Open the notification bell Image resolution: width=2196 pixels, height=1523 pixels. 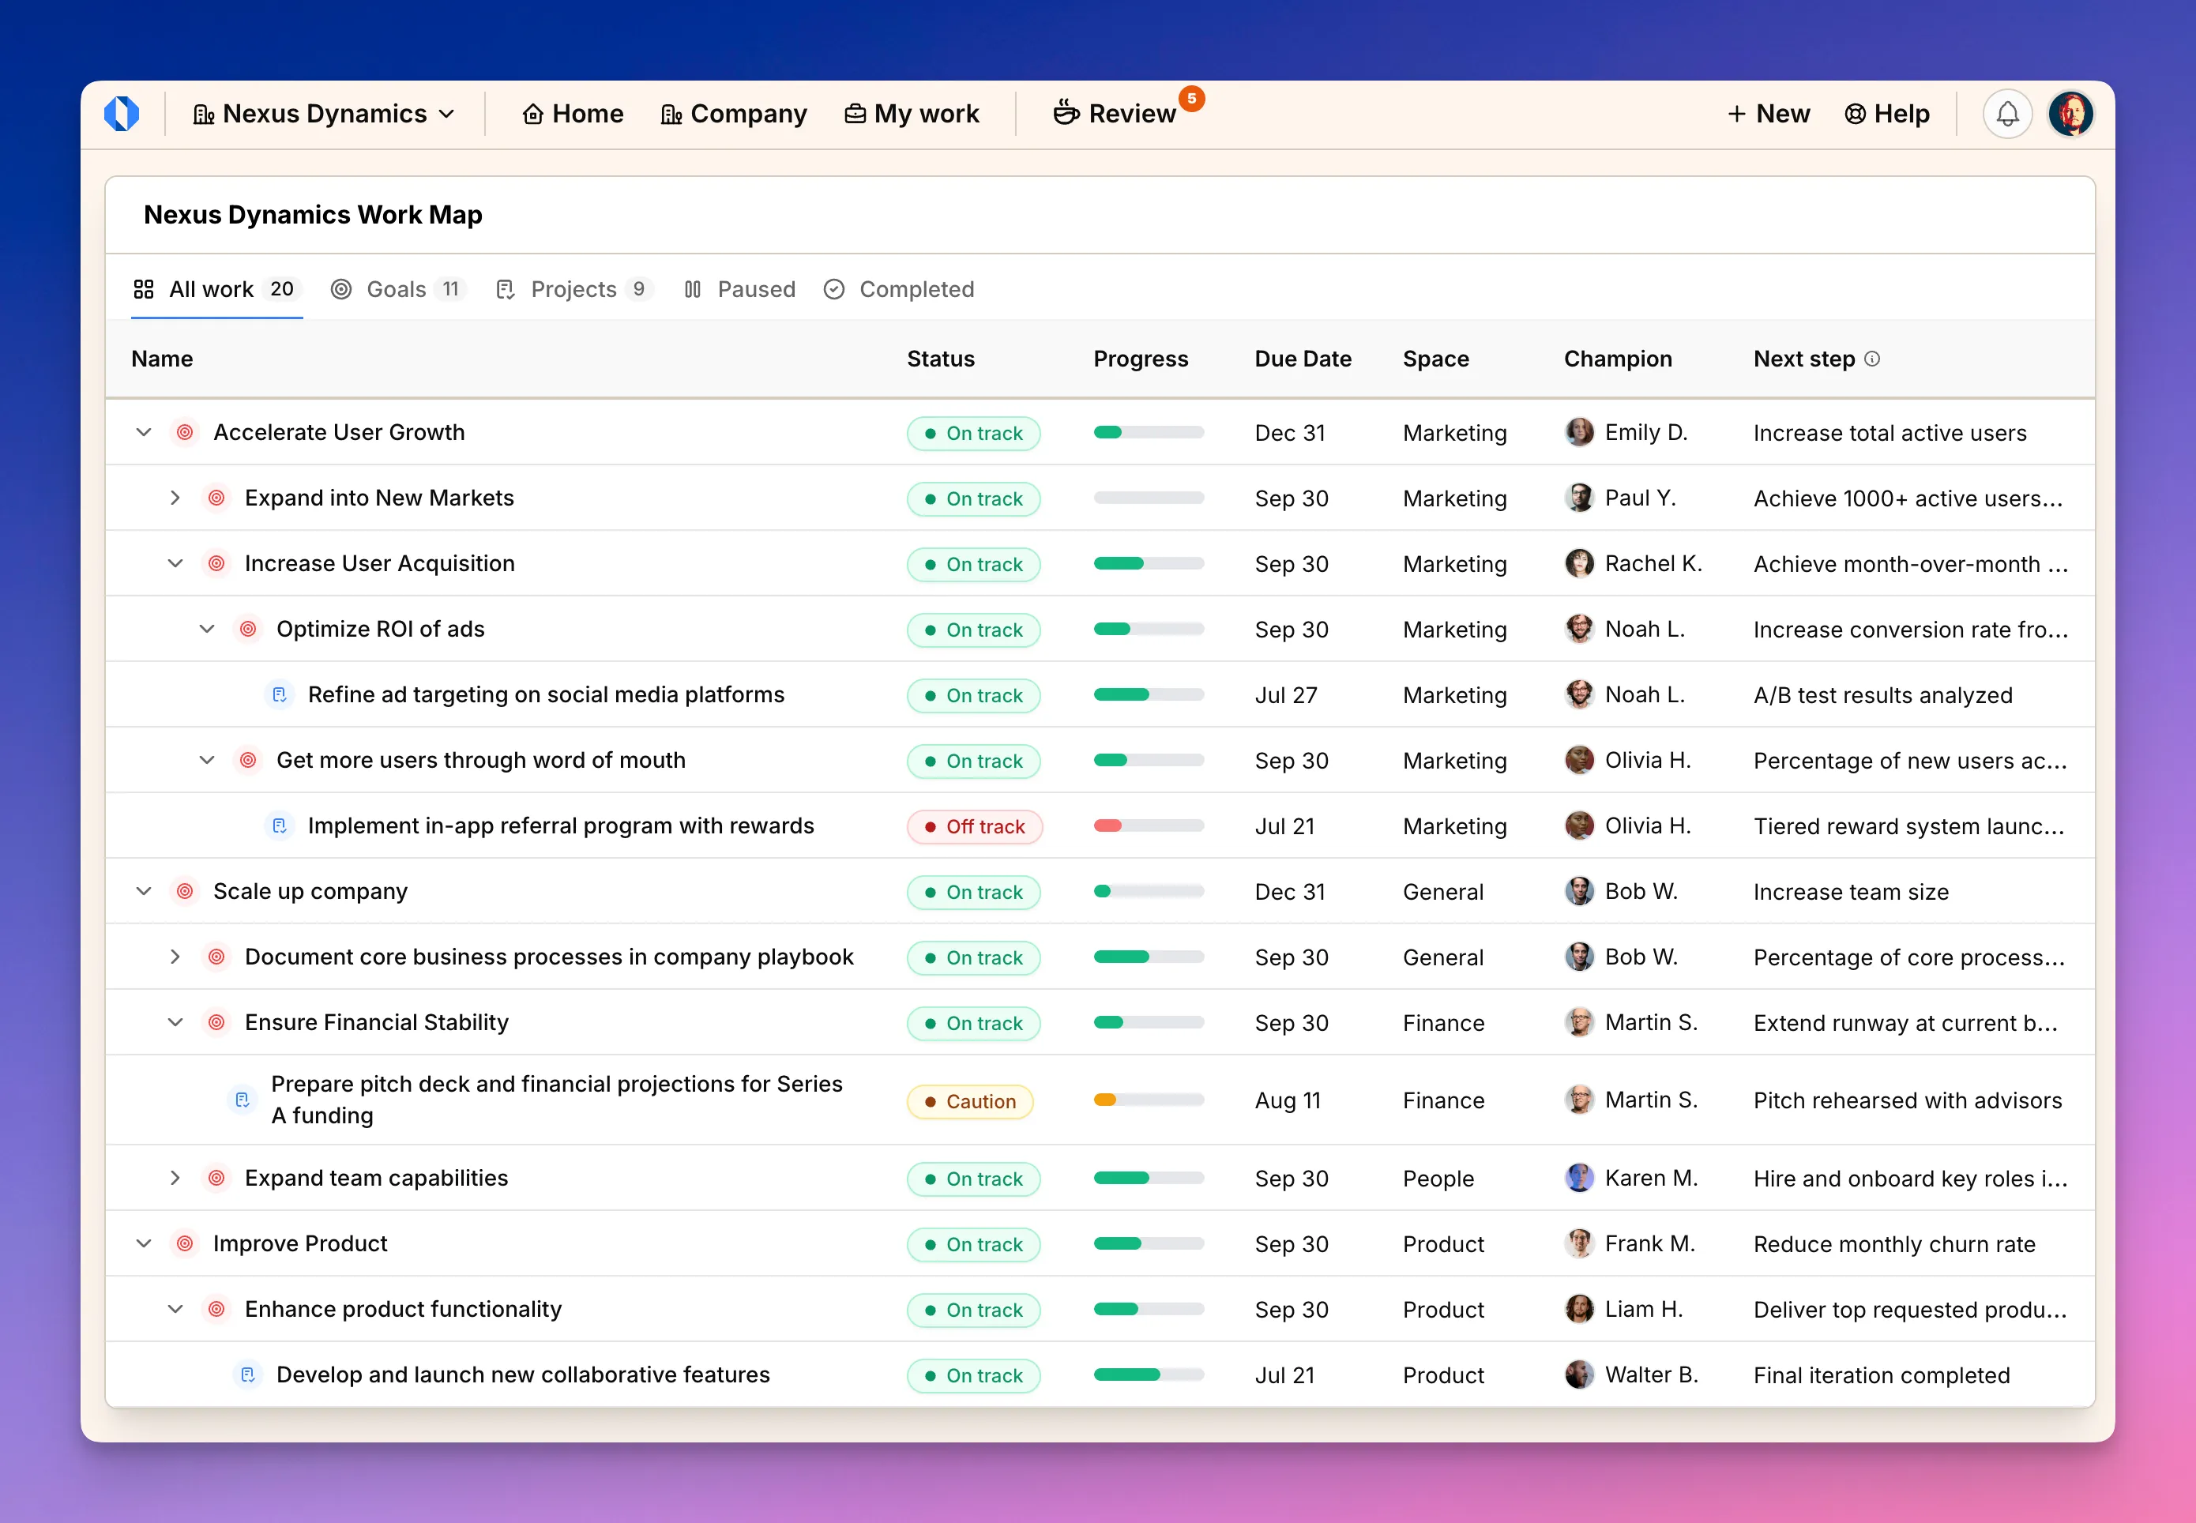click(2007, 114)
